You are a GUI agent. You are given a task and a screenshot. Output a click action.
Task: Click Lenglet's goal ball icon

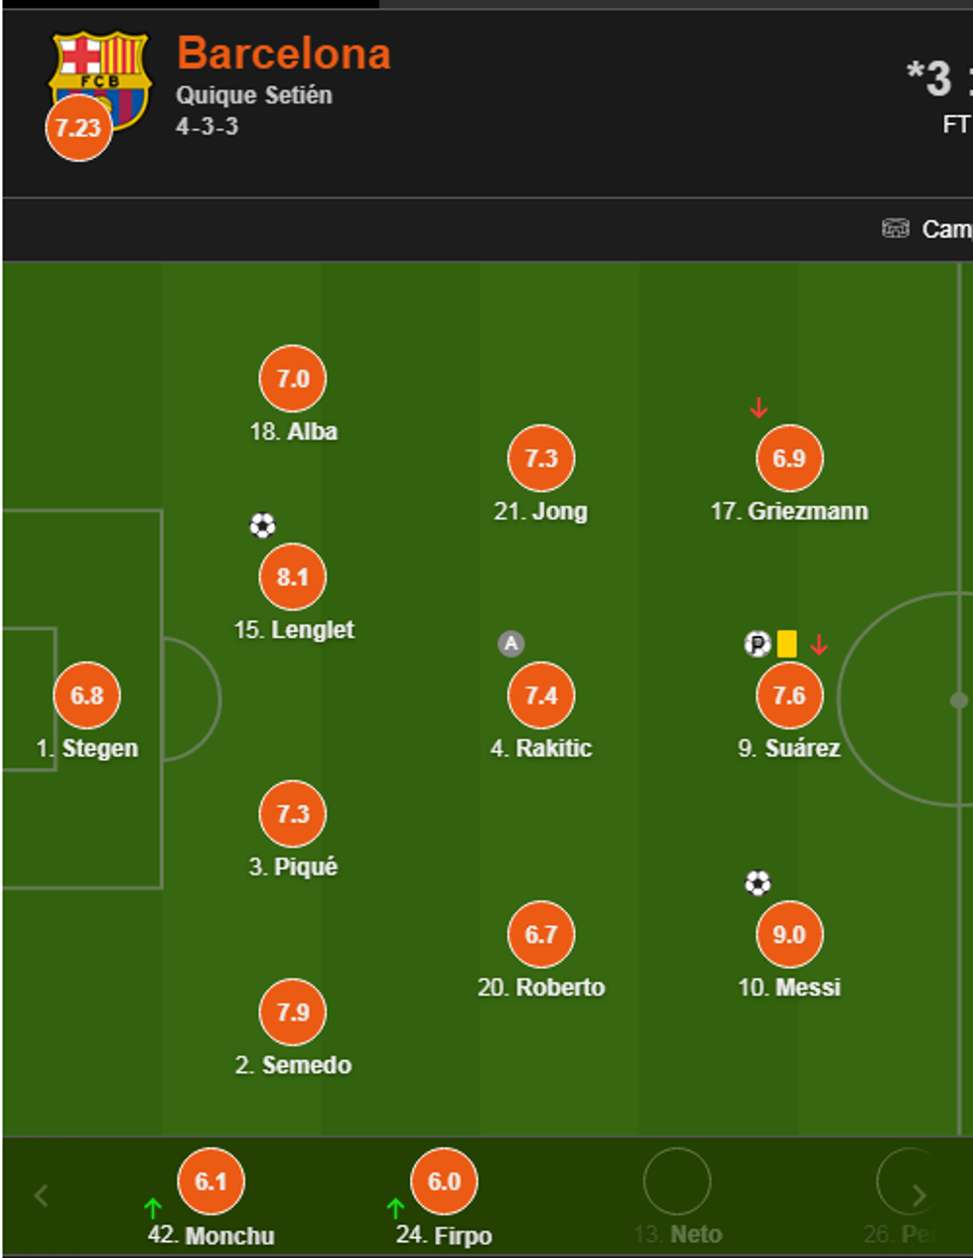pos(262,526)
